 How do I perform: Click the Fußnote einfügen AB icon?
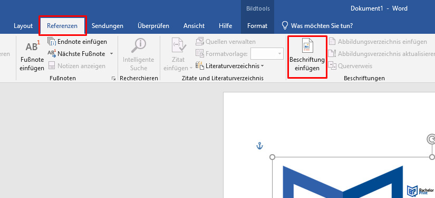point(33,46)
